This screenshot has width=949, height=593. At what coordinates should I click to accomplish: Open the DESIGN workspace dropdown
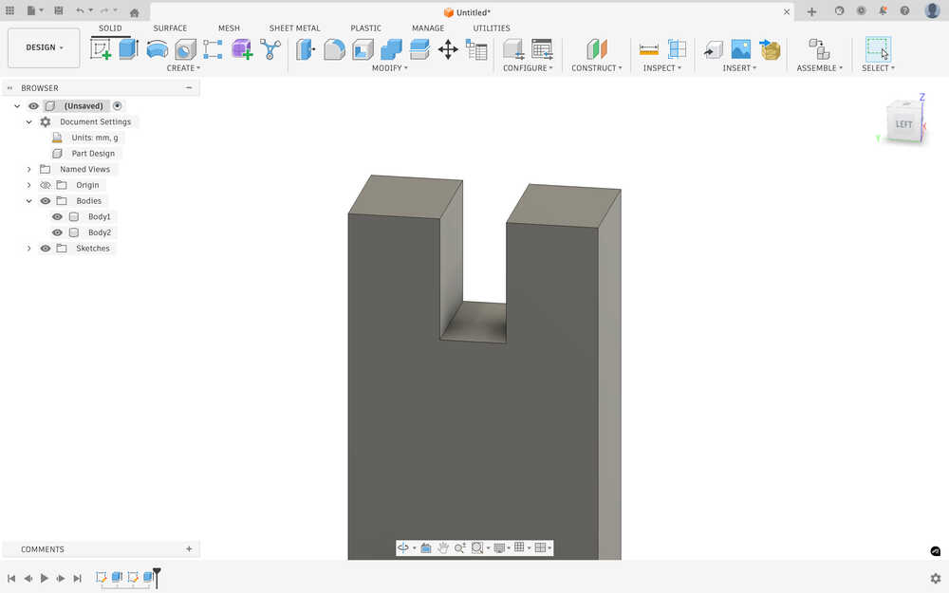[x=44, y=47]
